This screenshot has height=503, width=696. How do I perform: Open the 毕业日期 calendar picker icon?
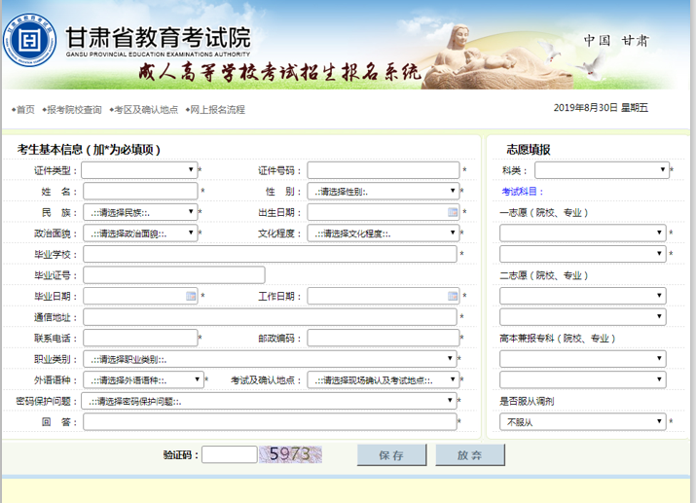pyautogui.click(x=191, y=296)
